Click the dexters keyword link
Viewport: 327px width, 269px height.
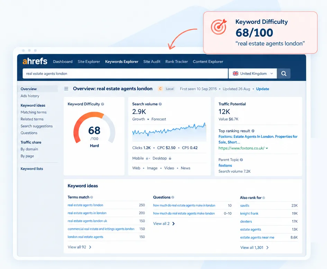click(x=246, y=222)
